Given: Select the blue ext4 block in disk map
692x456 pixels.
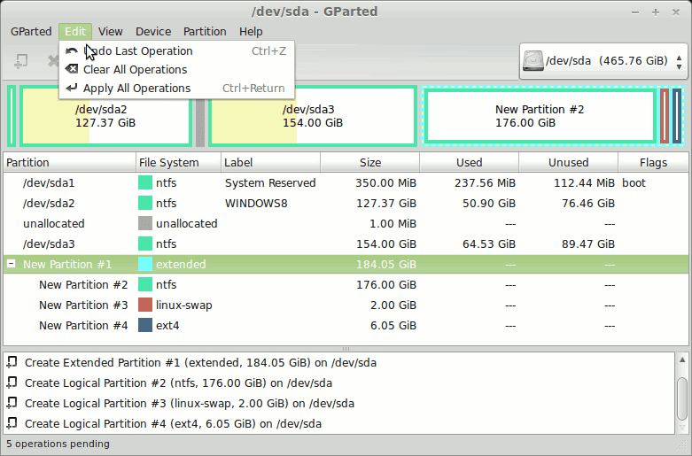Looking at the screenshot, I should click(x=677, y=116).
